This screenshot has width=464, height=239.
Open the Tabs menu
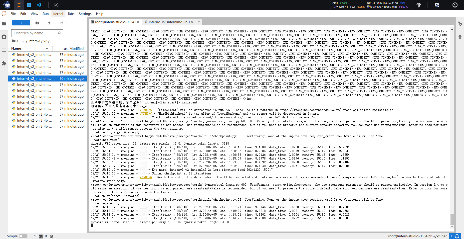click(x=71, y=14)
